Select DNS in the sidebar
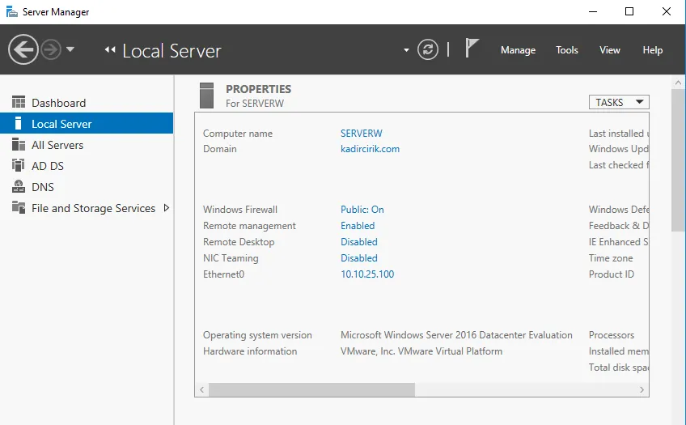This screenshot has height=425, width=686. pyautogui.click(x=87, y=187)
